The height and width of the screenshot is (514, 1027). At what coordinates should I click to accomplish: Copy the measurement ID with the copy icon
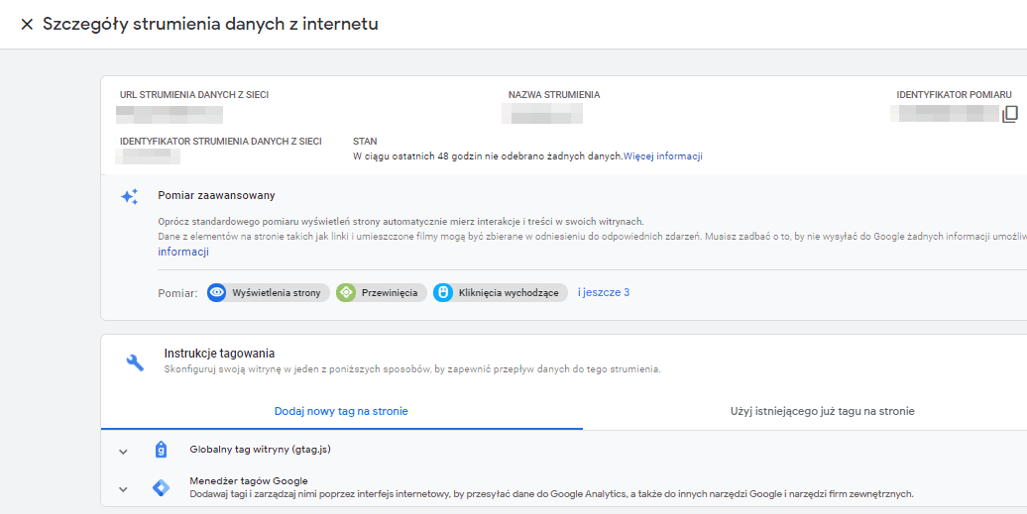coord(1009,114)
